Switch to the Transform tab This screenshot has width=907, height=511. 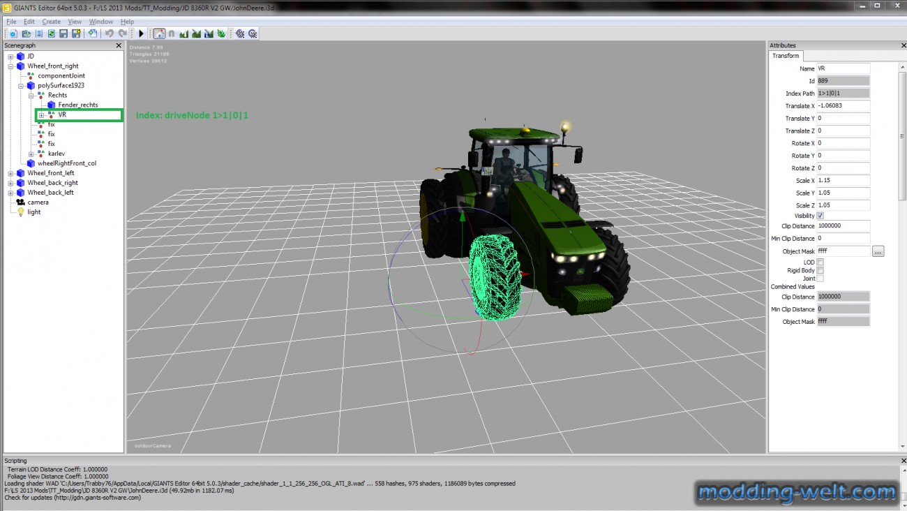[786, 56]
